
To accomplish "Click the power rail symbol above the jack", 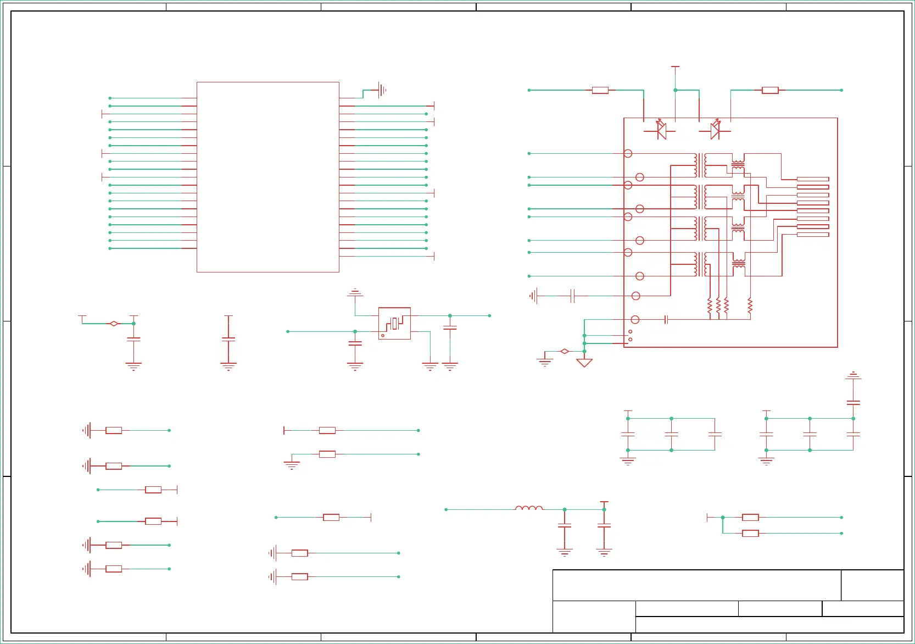I will pos(676,69).
